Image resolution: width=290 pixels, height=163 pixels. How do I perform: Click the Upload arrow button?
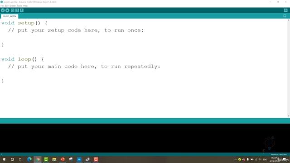point(7,10)
